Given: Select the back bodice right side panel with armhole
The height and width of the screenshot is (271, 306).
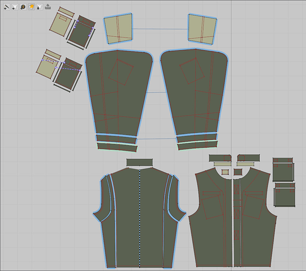Looking at the screenshot, I should [175, 198].
